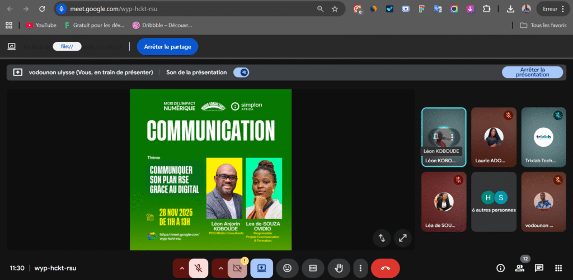Open the emoji reactions button
This screenshot has width=573, height=280.
pos(288,268)
